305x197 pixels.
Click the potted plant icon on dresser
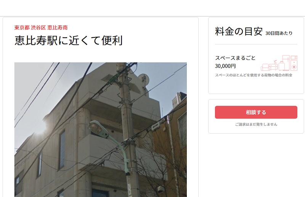click(x=275, y=62)
